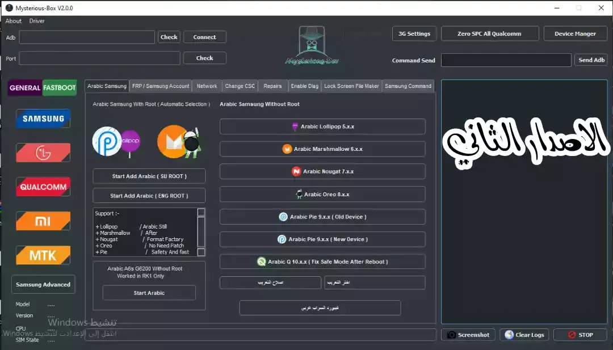Click the Start Arabic button for A6s
Viewport: 613px width, 350px height.
pos(149,293)
